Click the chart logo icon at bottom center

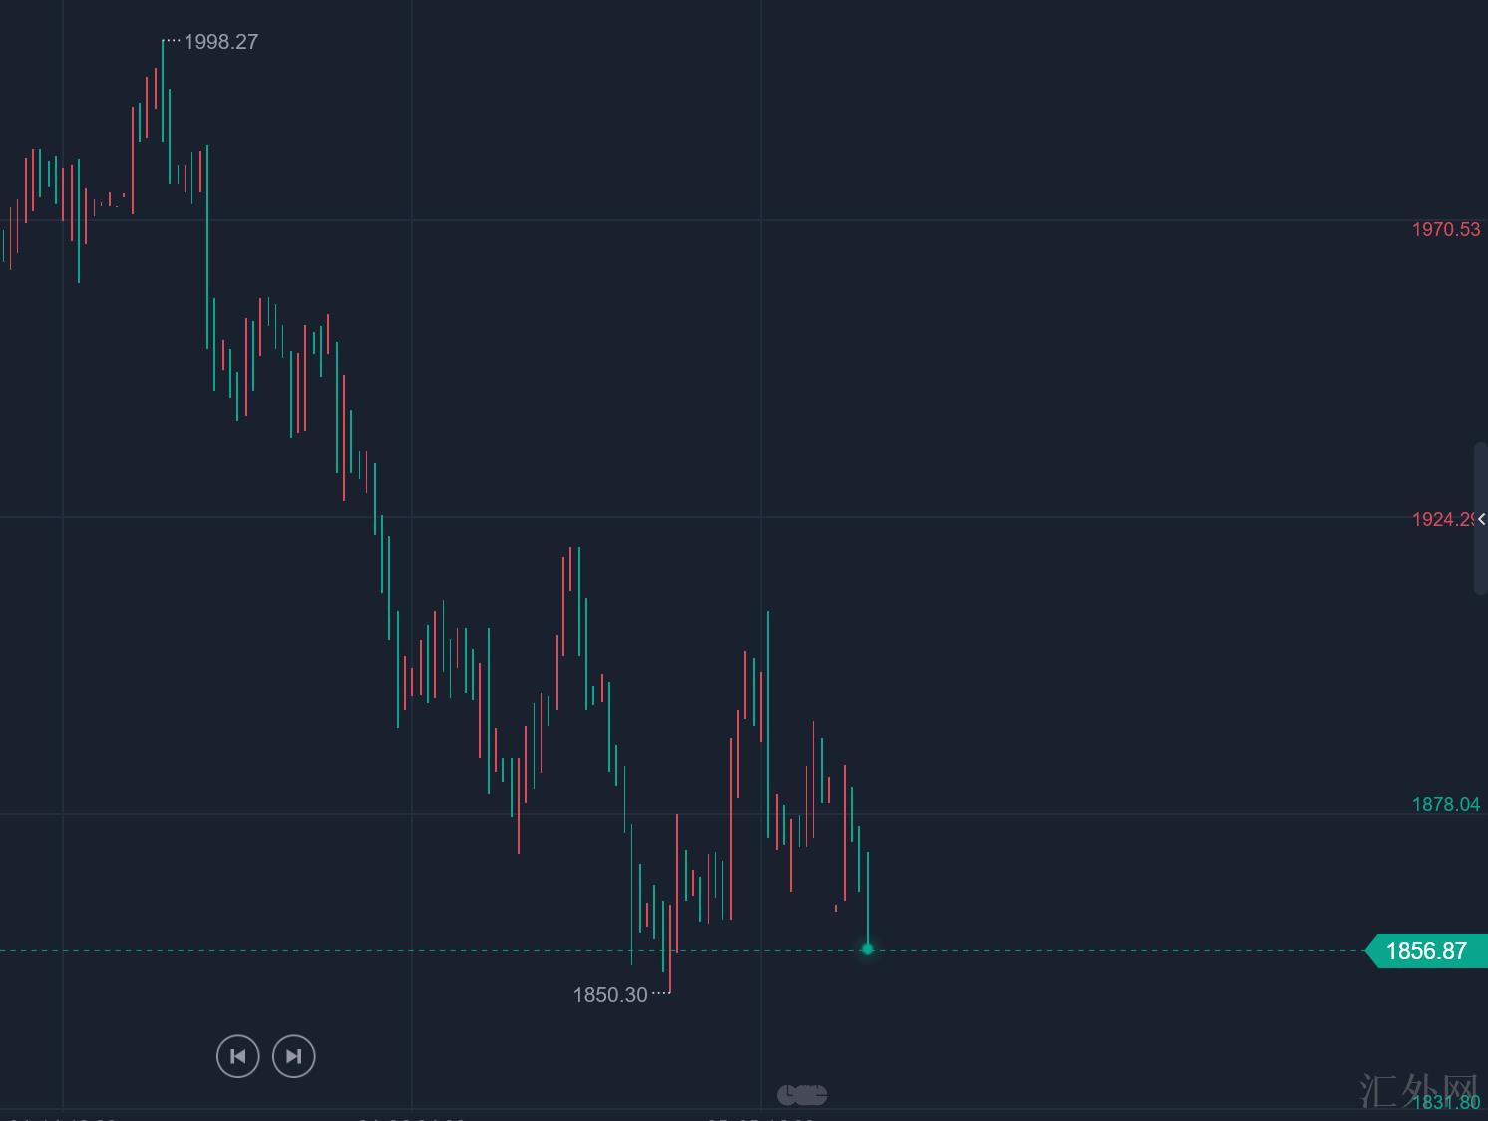click(802, 1094)
